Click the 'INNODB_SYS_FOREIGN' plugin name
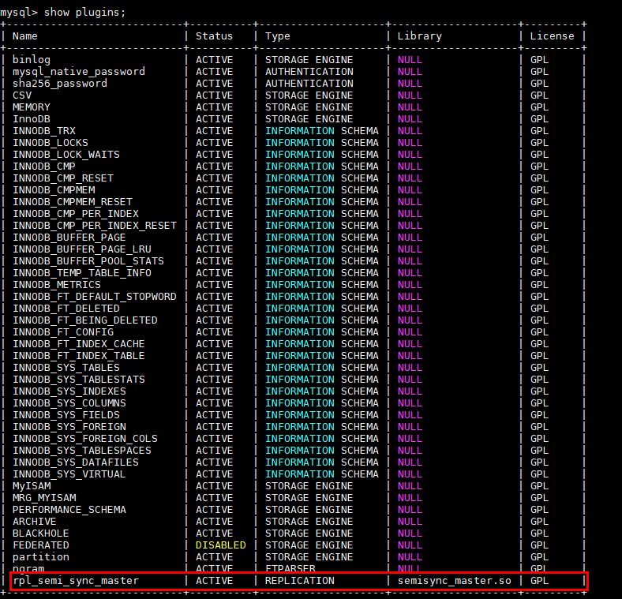 (69, 427)
